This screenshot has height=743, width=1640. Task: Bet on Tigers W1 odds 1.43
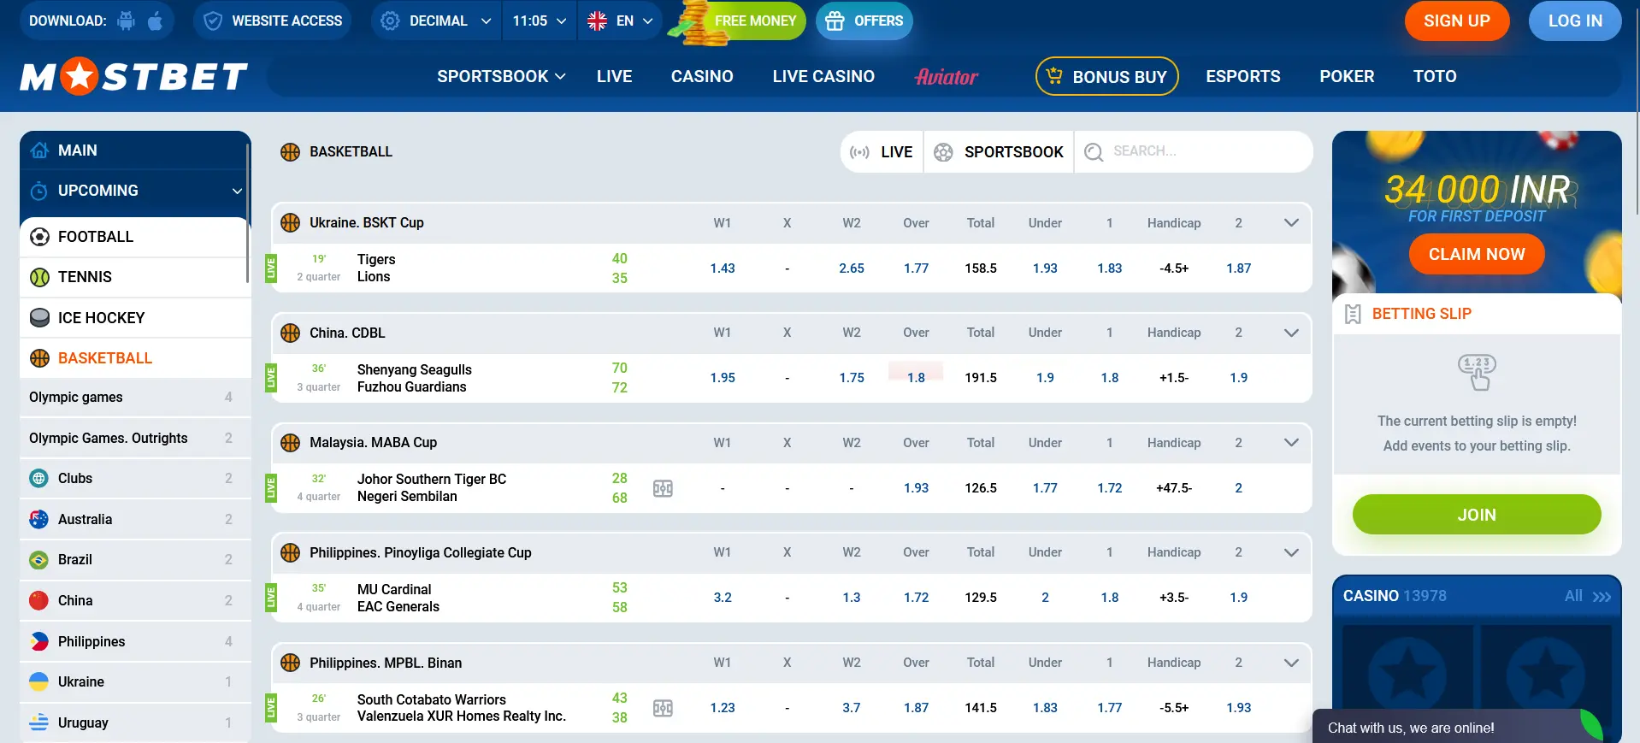click(723, 268)
